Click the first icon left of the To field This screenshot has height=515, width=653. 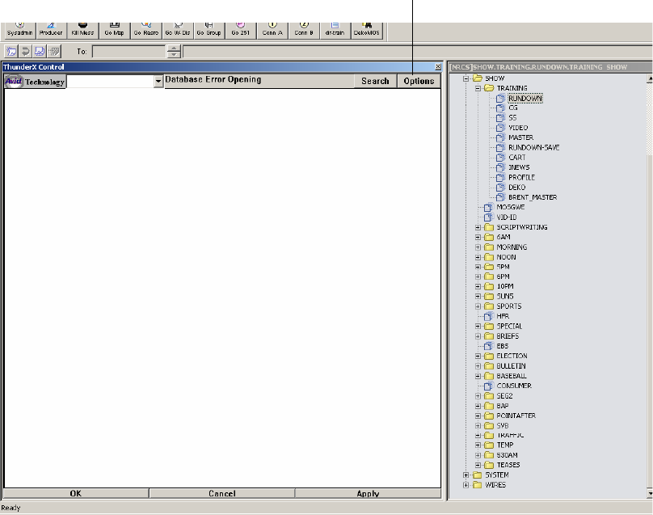point(11,51)
